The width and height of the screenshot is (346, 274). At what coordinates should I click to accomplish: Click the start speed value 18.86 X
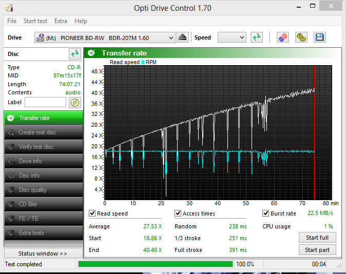tap(152, 238)
